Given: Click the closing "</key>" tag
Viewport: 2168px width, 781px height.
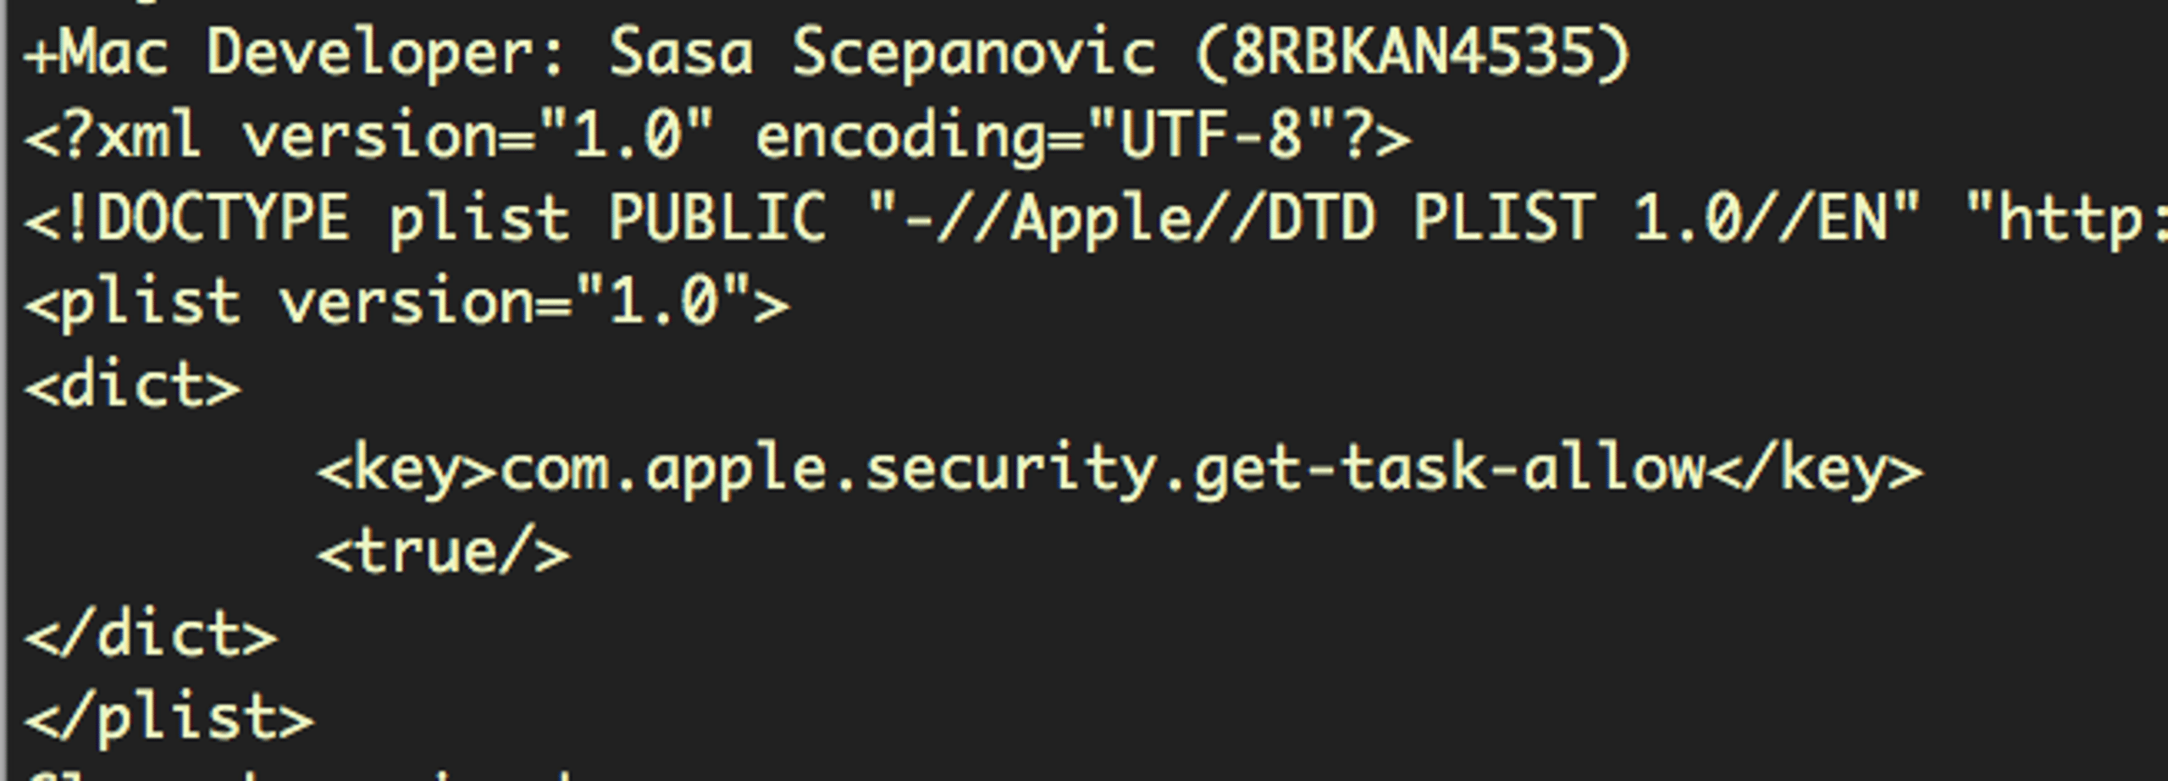Looking at the screenshot, I should click(x=1814, y=468).
